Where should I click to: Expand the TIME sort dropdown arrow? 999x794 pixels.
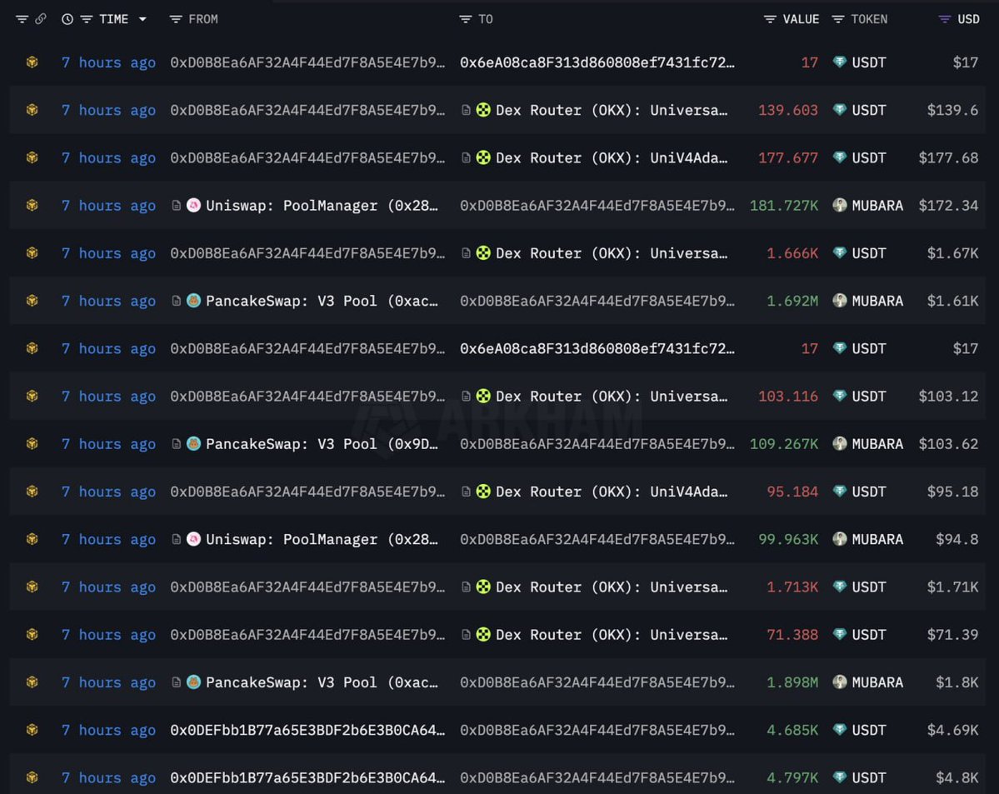pyautogui.click(x=142, y=19)
